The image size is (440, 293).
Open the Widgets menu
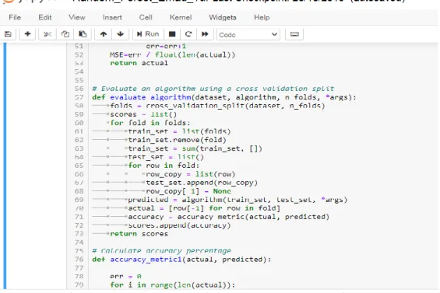(x=223, y=17)
